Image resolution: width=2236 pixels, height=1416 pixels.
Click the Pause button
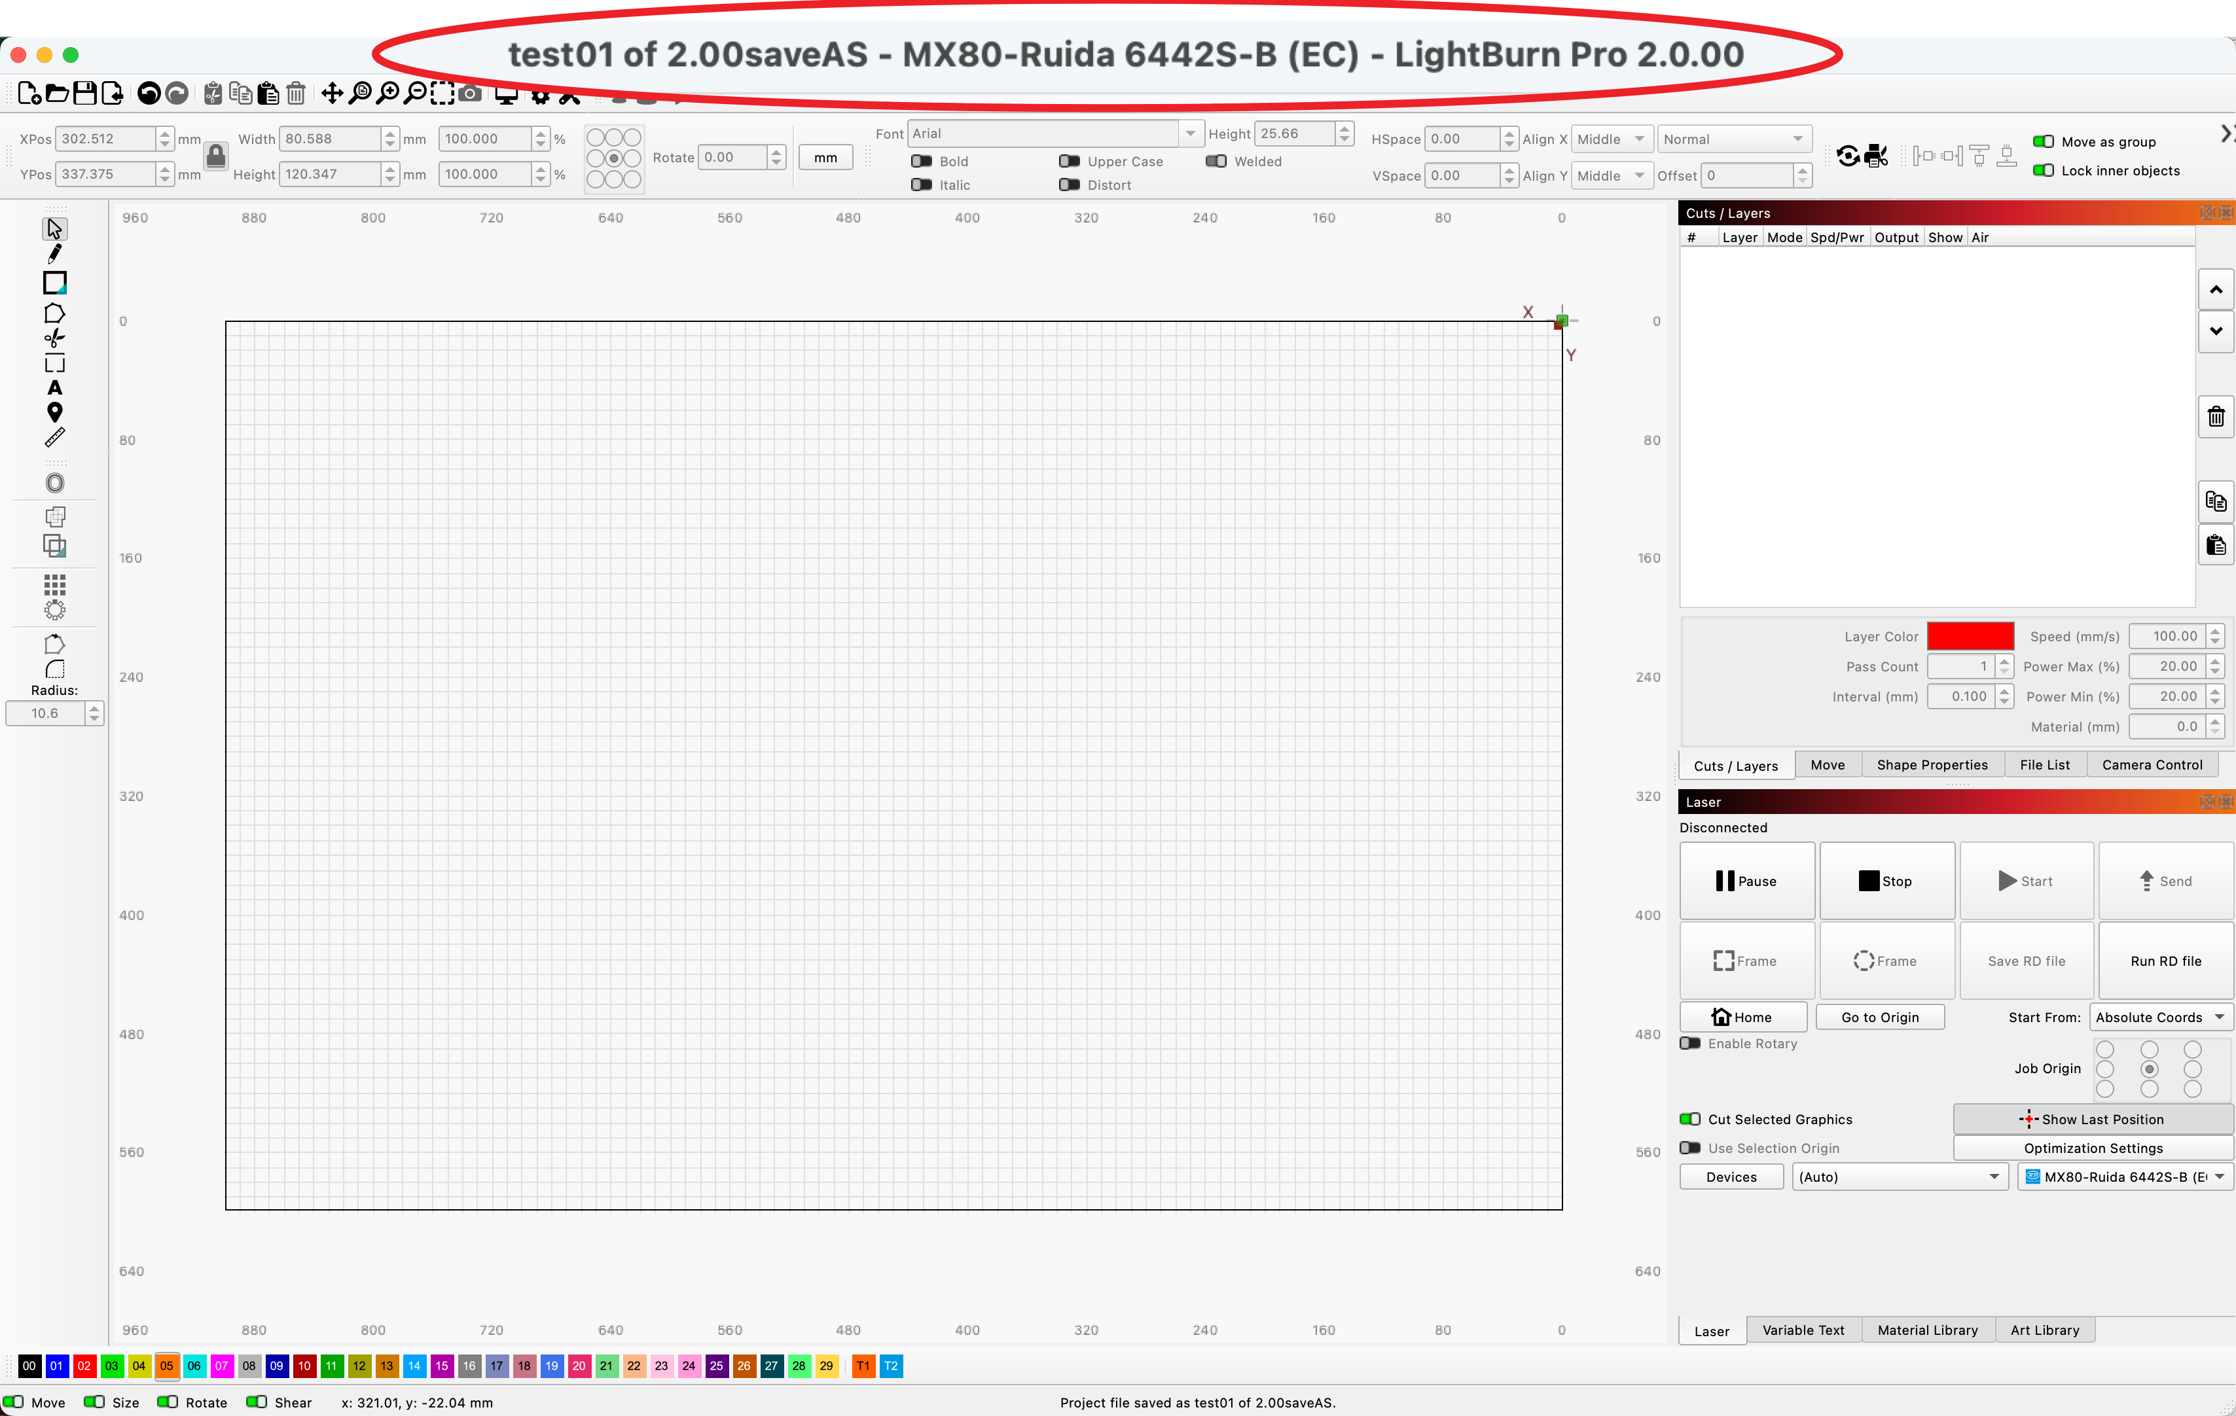(1746, 881)
